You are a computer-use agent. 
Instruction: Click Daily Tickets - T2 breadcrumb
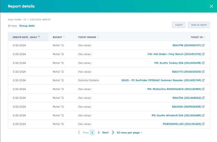[x=17, y=20]
